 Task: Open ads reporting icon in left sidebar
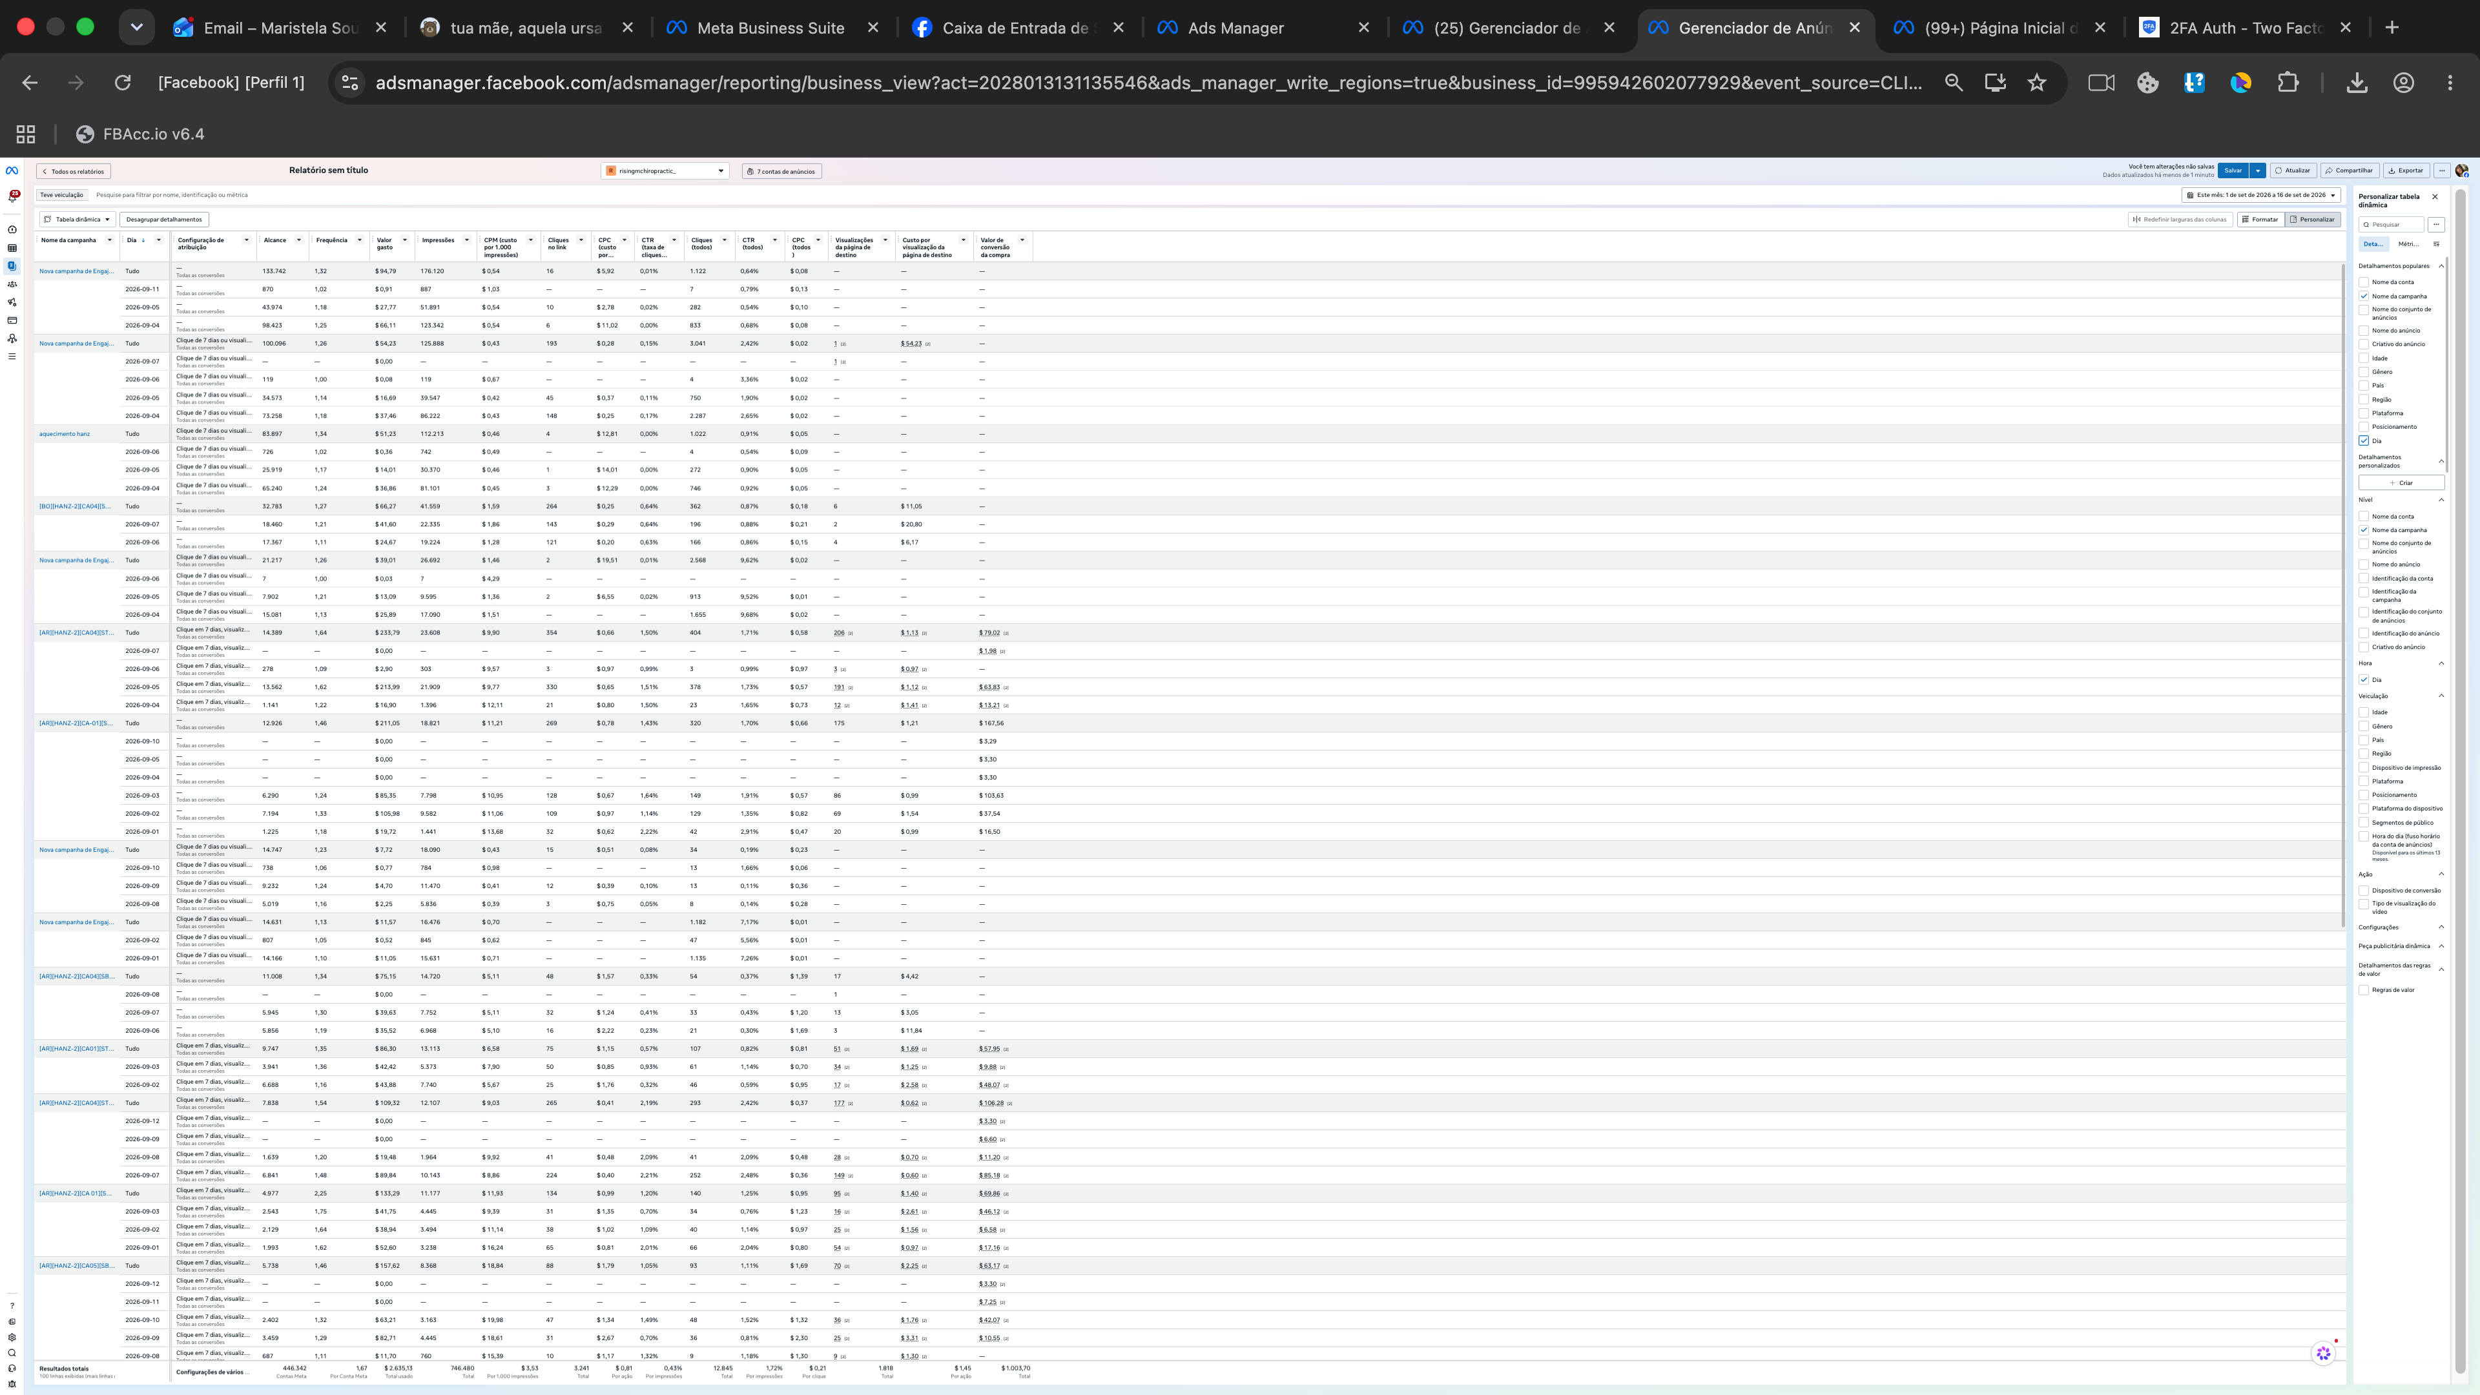click(x=12, y=265)
